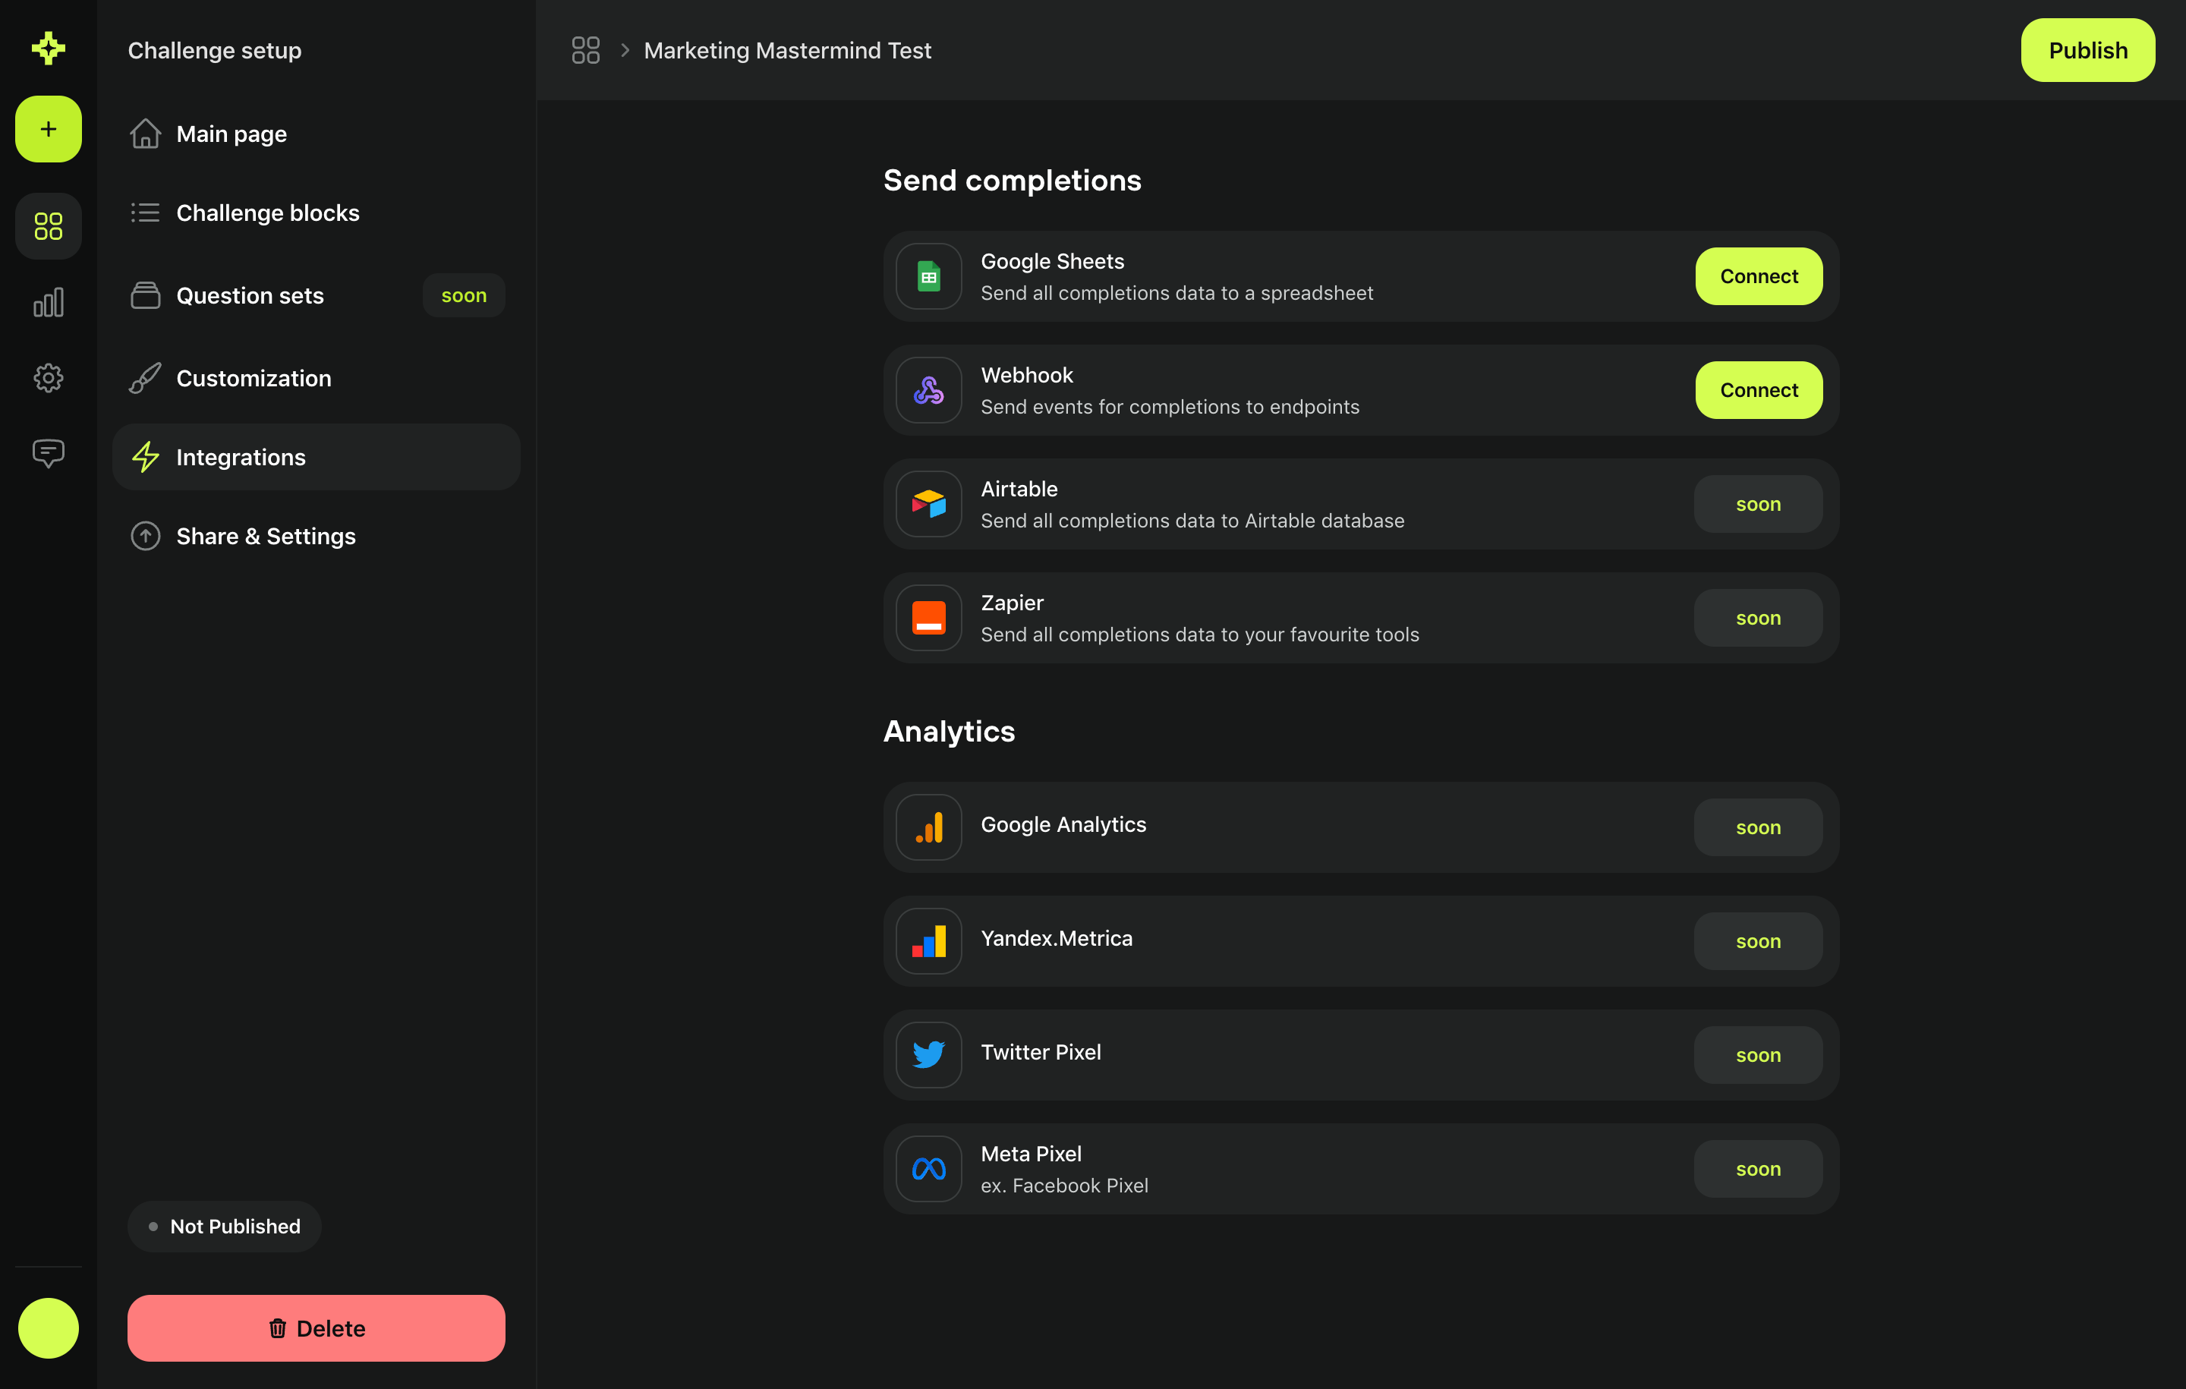The image size is (2186, 1389).
Task: Click the Challenge setup title
Action: 214,51
